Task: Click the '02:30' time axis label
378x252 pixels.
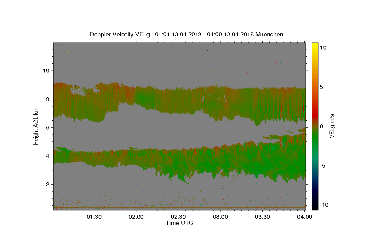Action: (178, 217)
